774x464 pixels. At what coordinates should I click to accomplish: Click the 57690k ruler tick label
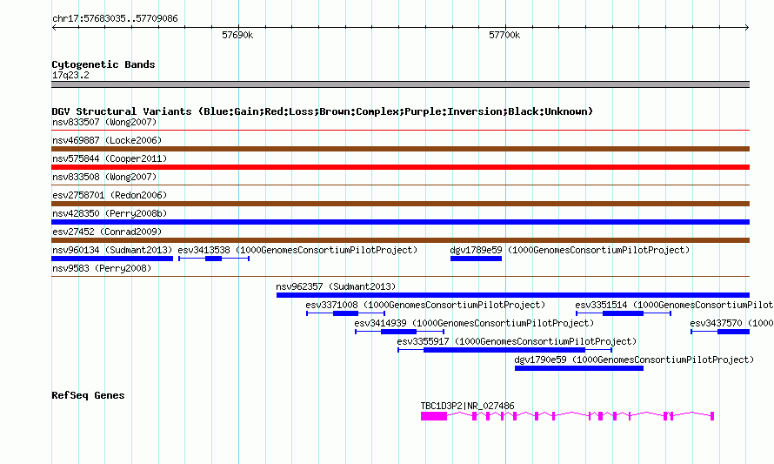pyautogui.click(x=237, y=35)
